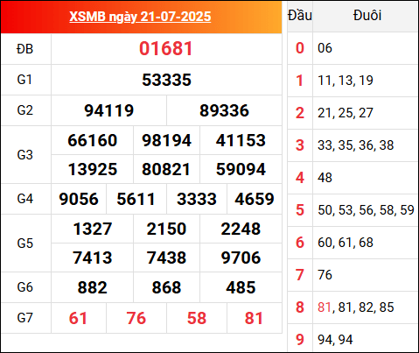Click the G2 row label
The image size is (419, 353).
pyautogui.click(x=25, y=110)
